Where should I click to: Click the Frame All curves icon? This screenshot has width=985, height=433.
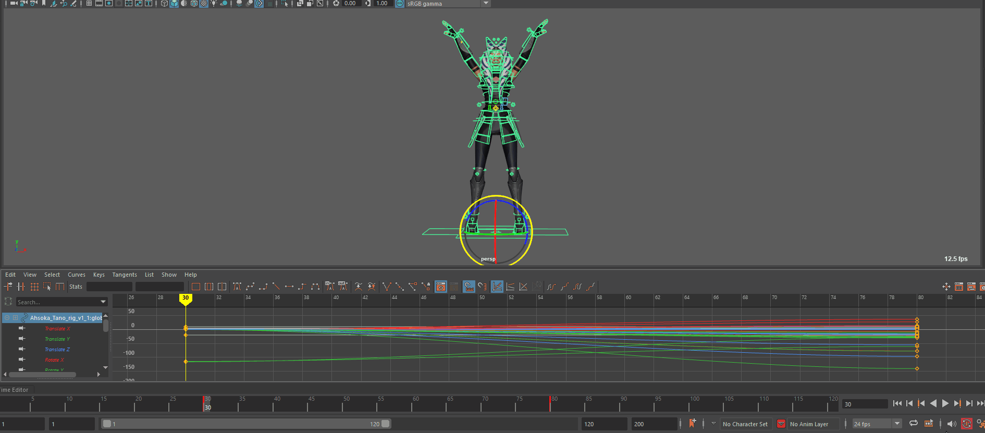point(196,287)
